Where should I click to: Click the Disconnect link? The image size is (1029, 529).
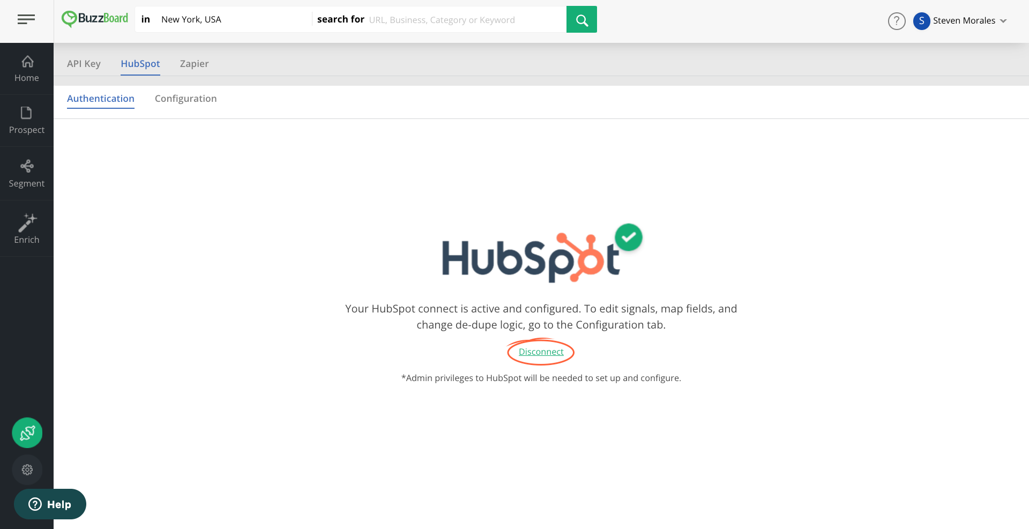541,352
